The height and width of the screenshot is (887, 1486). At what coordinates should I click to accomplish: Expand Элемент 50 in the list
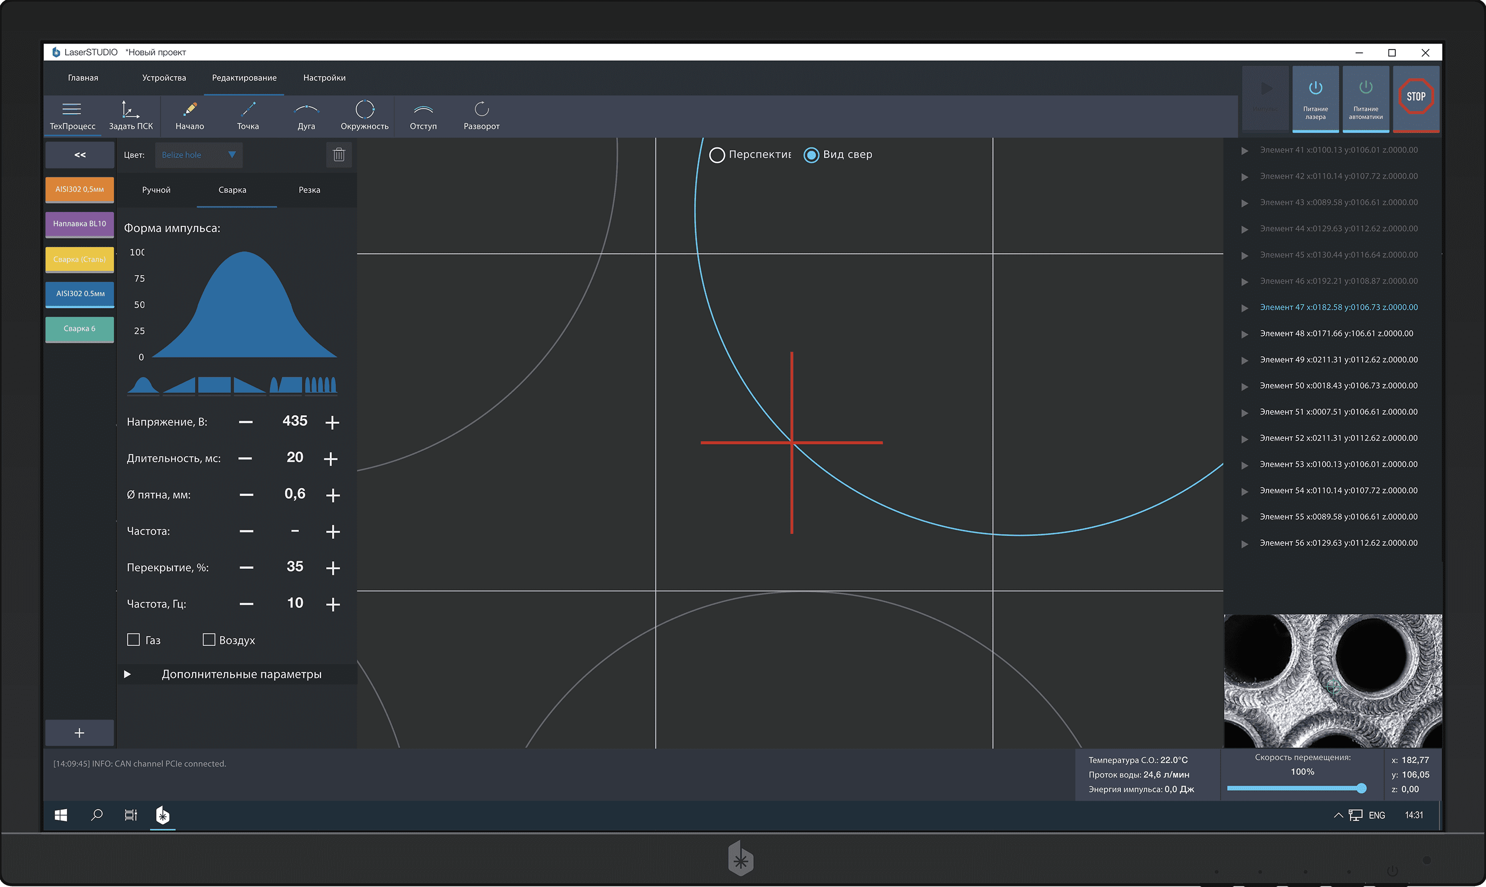coord(1244,386)
